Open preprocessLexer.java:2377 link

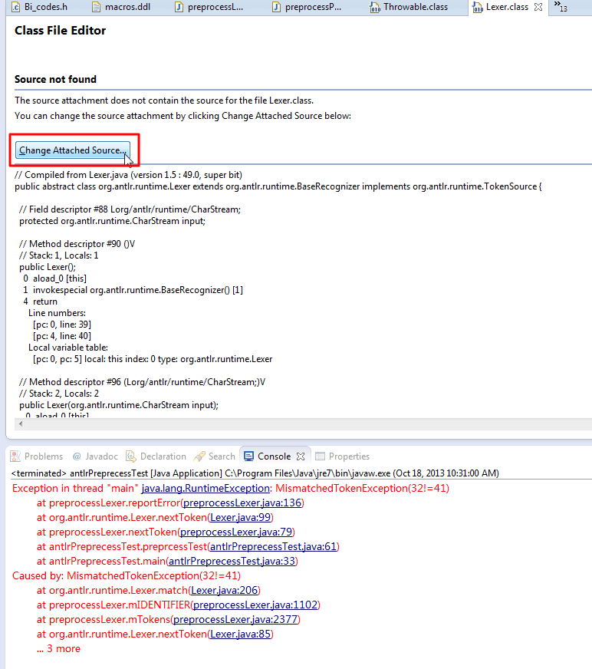(x=235, y=619)
